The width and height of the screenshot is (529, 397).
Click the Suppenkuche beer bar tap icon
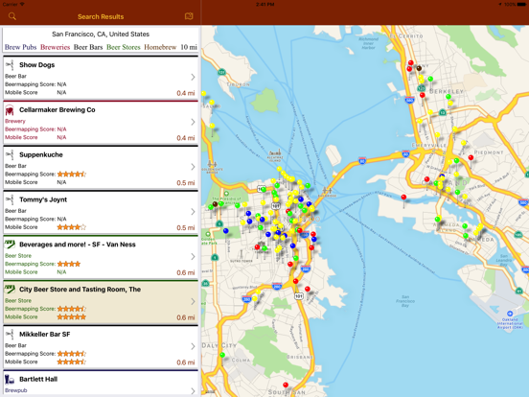[x=11, y=155]
